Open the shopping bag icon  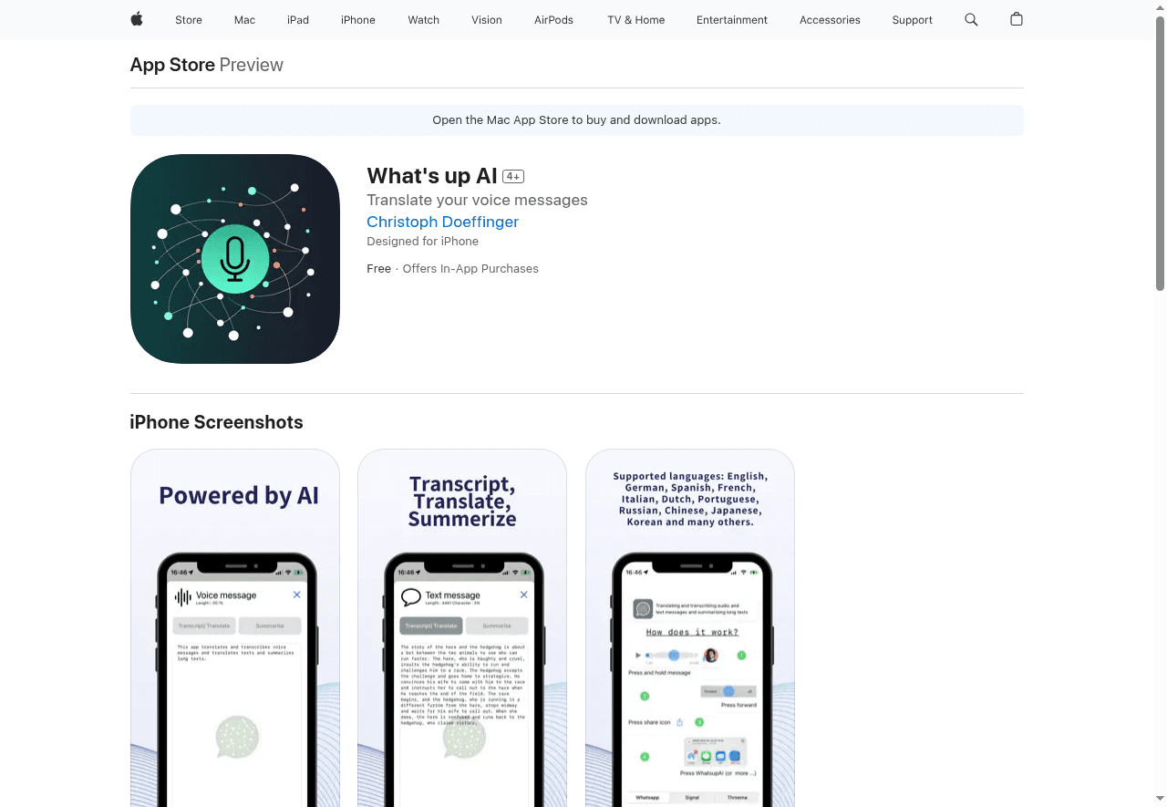(1017, 19)
